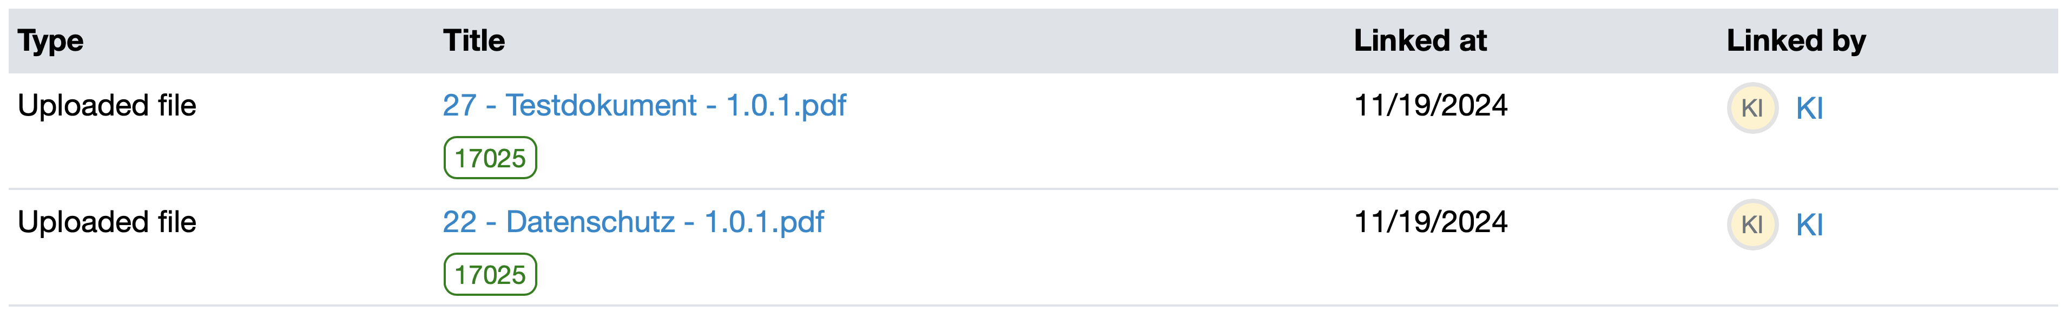
Task: Click the 17025 tag under Datenschutz
Action: pos(490,274)
